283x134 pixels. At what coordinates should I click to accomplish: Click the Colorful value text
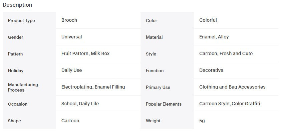(x=208, y=20)
